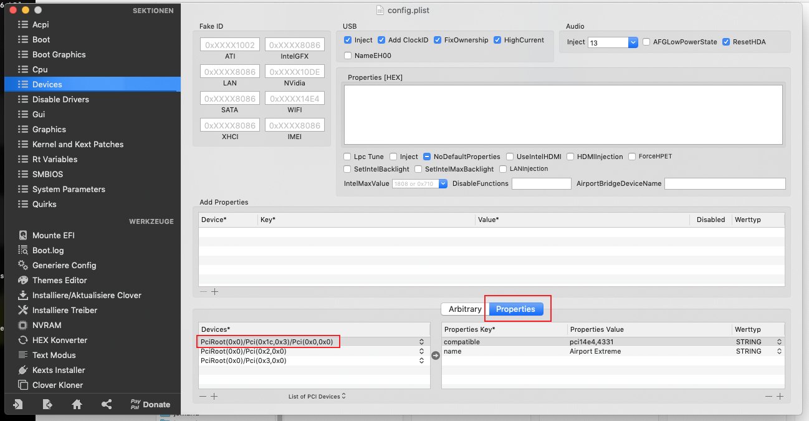Enable the AFGLowPowerState checkbox
This screenshot has height=421, width=809.
pos(646,42)
